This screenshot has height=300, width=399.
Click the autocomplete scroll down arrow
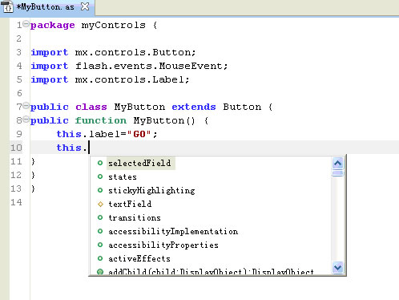(x=338, y=267)
